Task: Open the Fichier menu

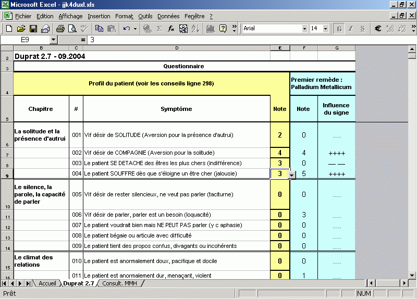Action: 23,16
